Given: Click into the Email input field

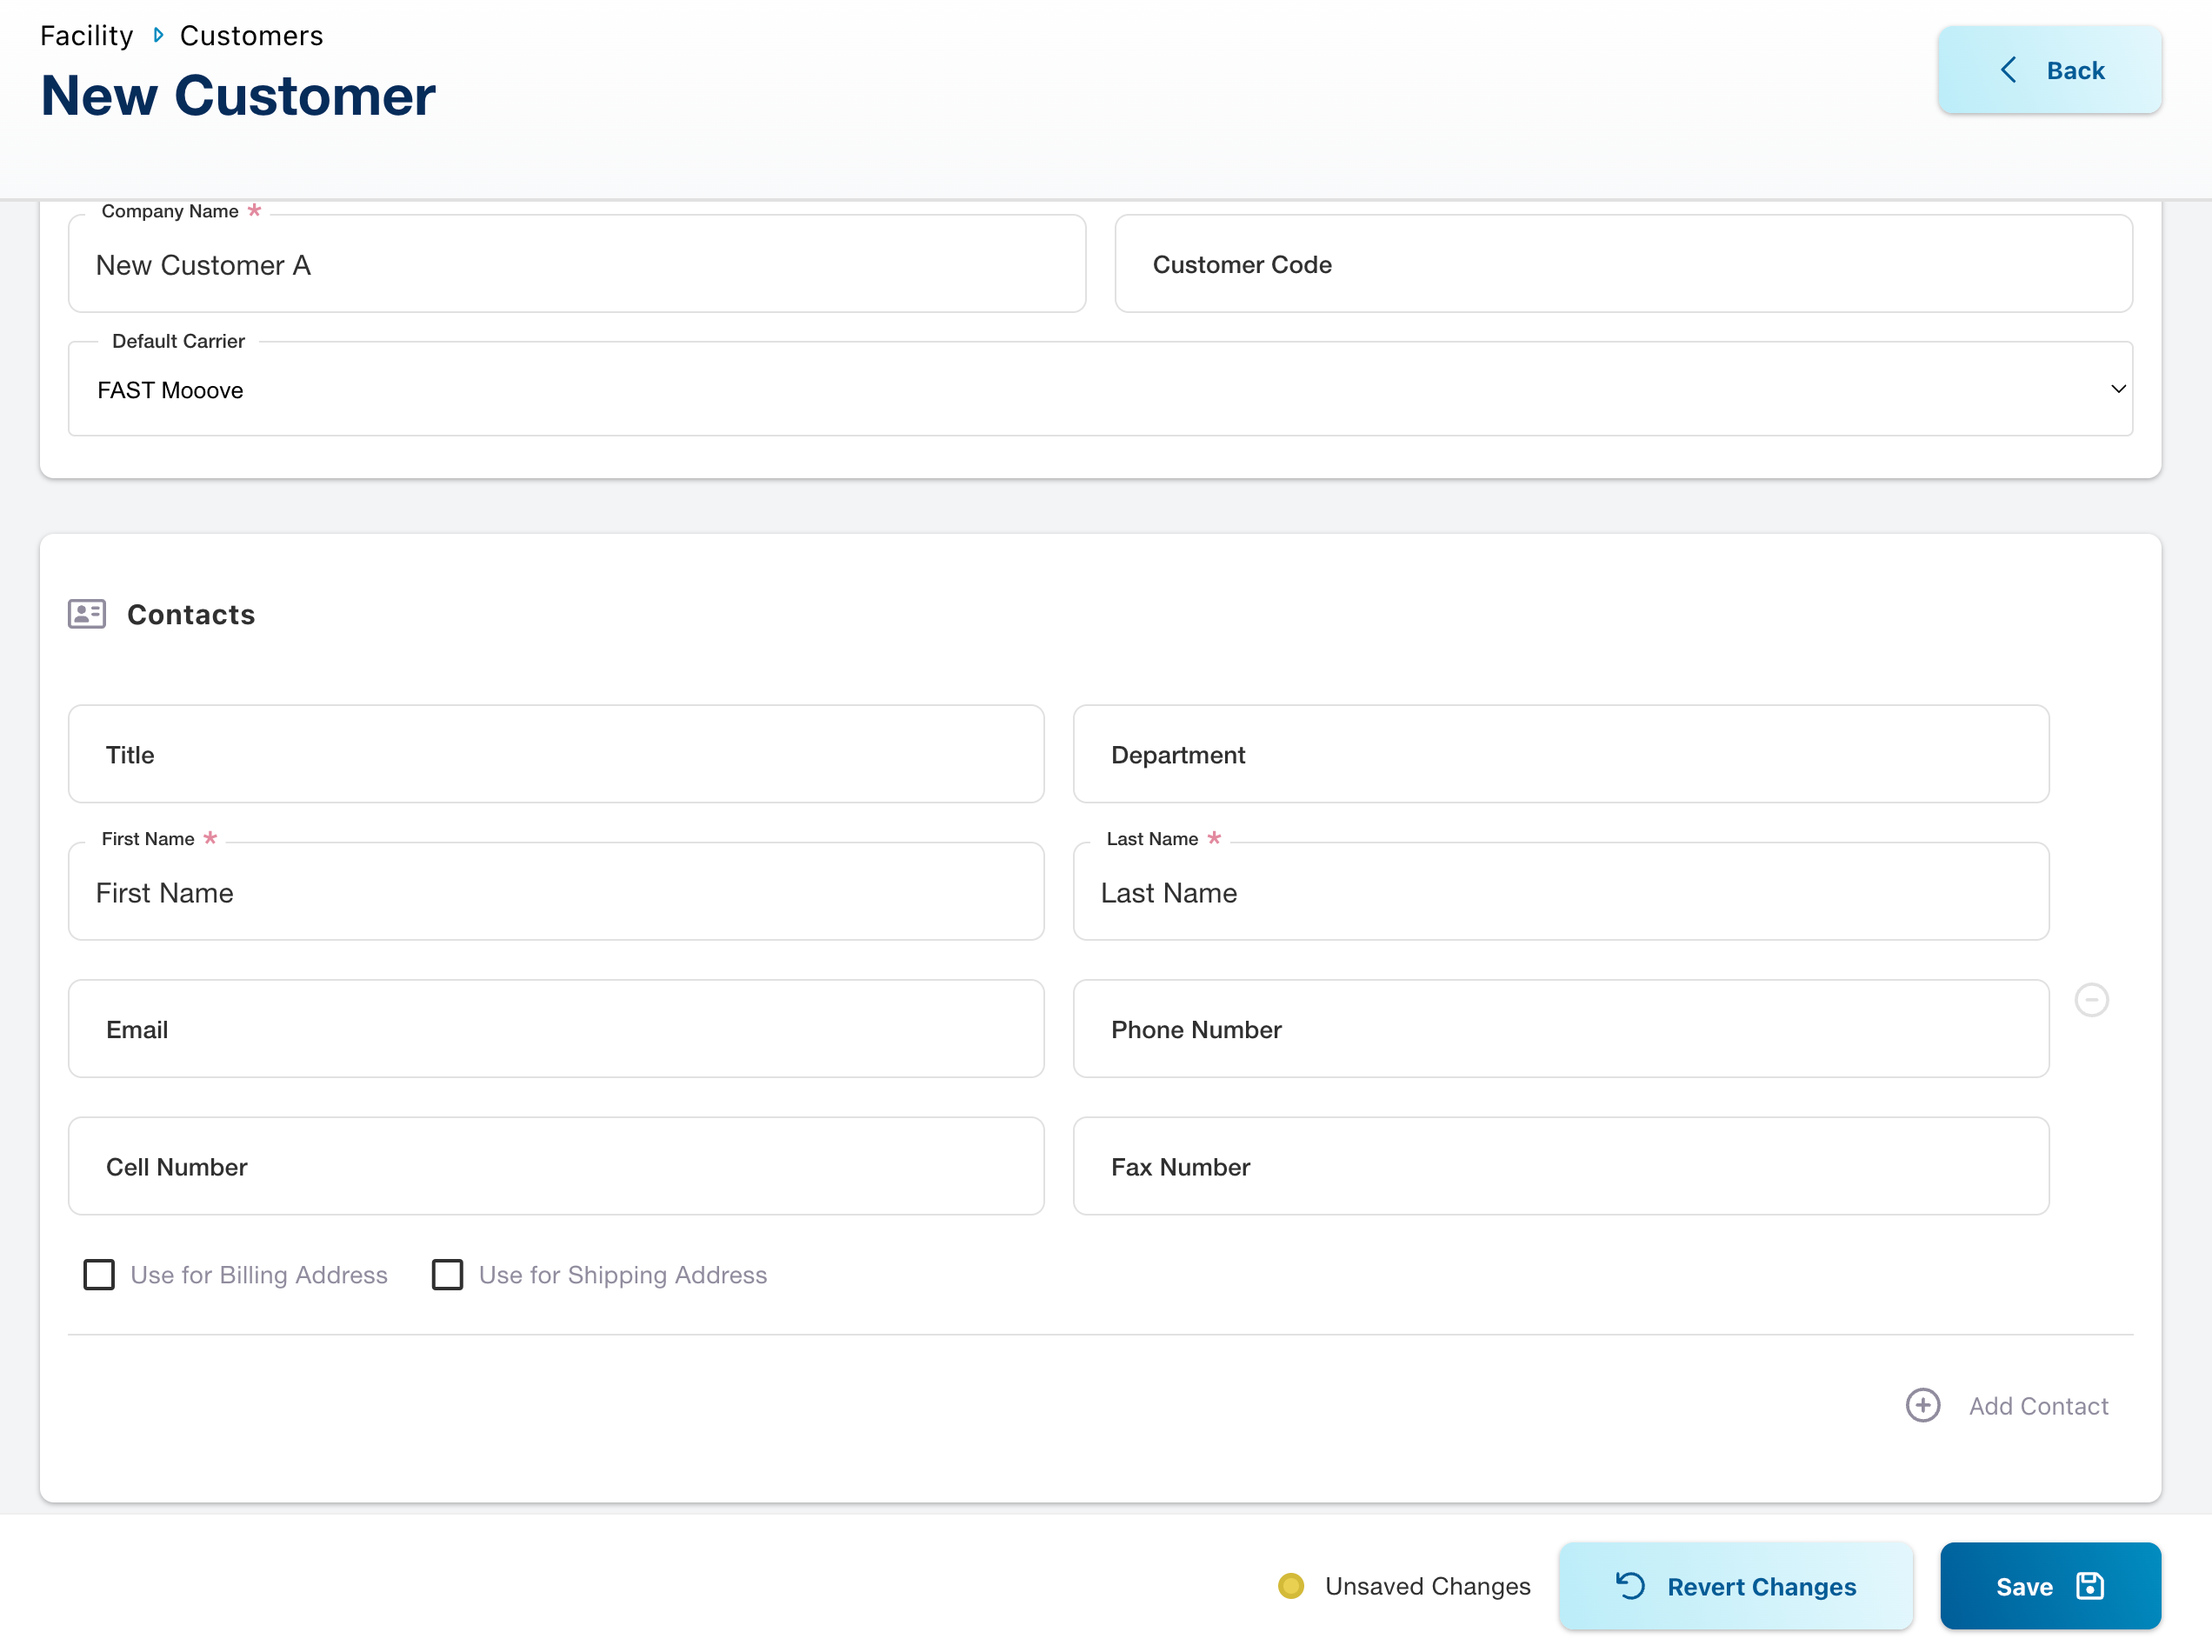Looking at the screenshot, I should 556,1029.
